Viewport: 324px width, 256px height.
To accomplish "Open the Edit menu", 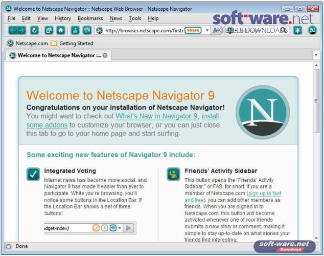I will tap(26, 18).
